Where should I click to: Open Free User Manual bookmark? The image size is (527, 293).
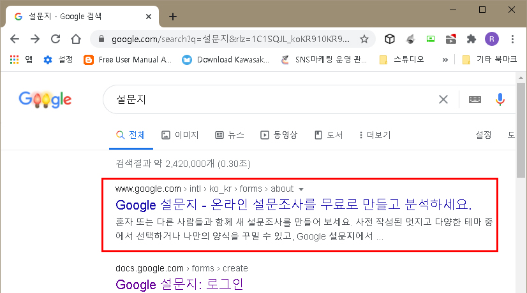128,60
